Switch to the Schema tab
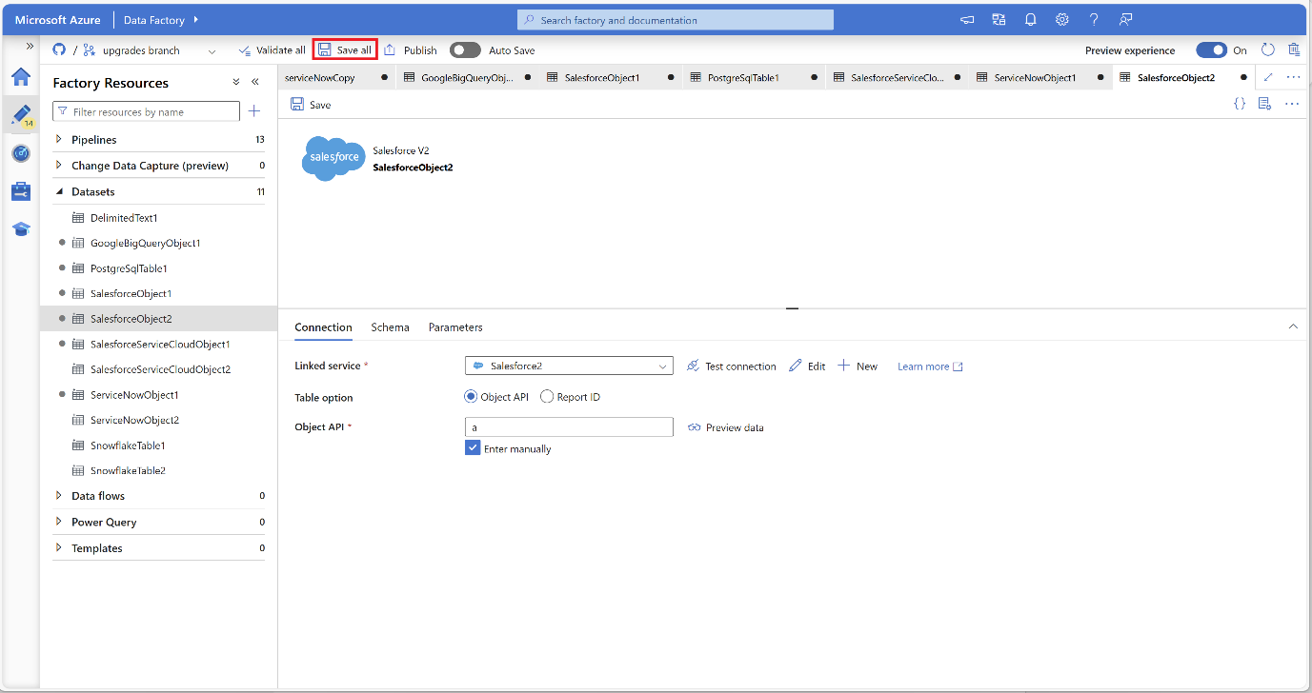The height and width of the screenshot is (693, 1312). [390, 327]
